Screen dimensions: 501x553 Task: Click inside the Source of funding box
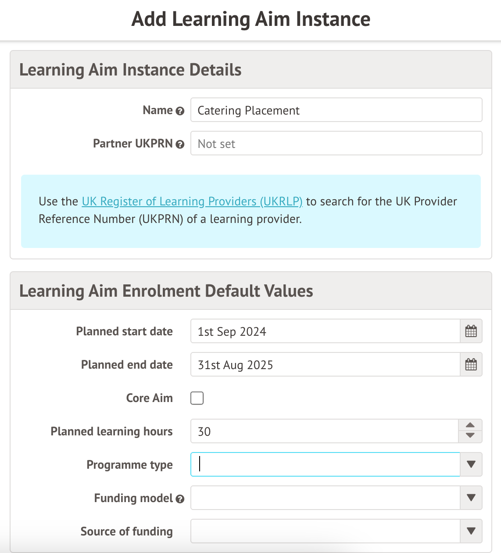pos(325,531)
